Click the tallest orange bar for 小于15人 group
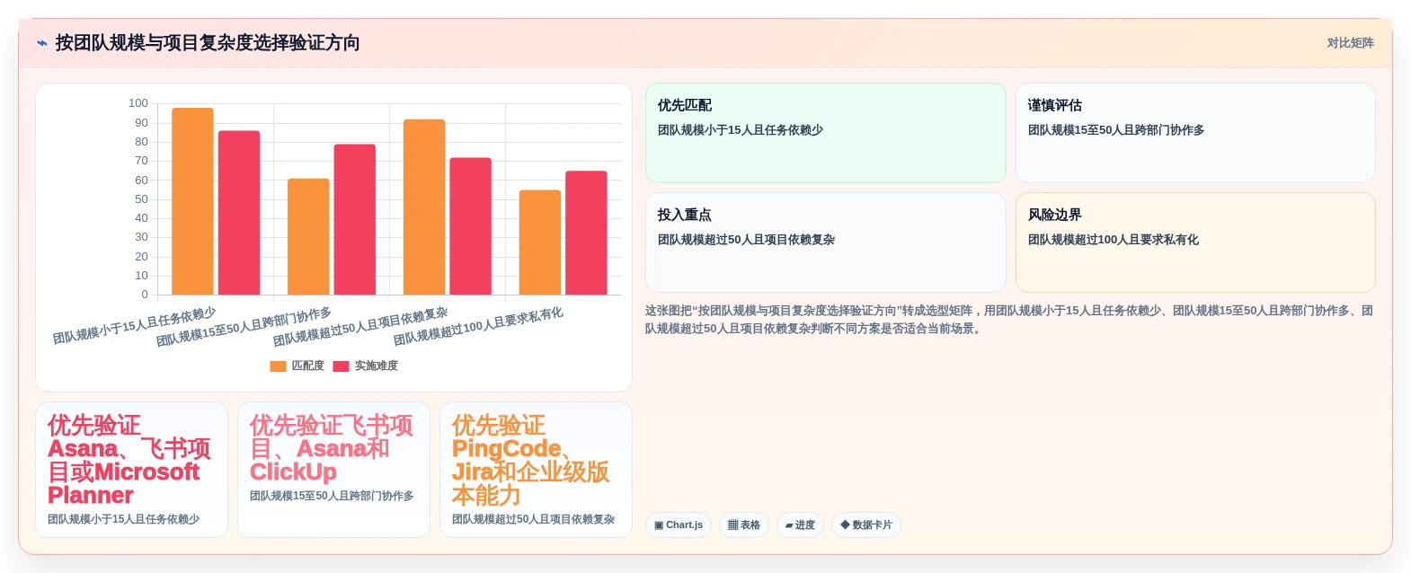Screen dimensions: 1411x573 192,201
